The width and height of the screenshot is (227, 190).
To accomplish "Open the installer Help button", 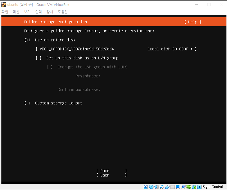I will pyautogui.click(x=193, y=22).
